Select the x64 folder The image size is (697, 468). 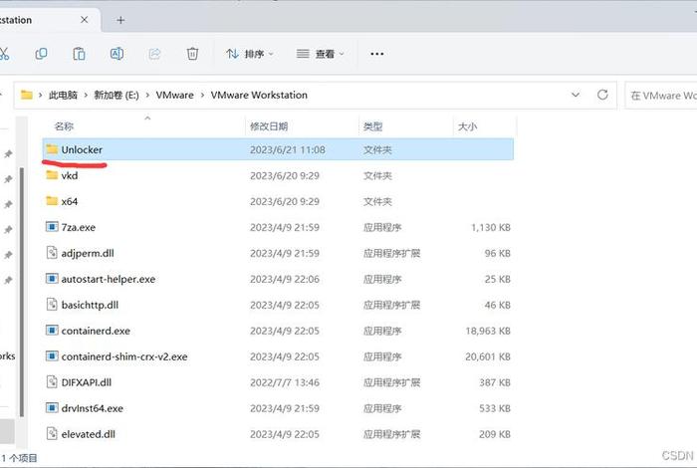[x=278, y=201]
